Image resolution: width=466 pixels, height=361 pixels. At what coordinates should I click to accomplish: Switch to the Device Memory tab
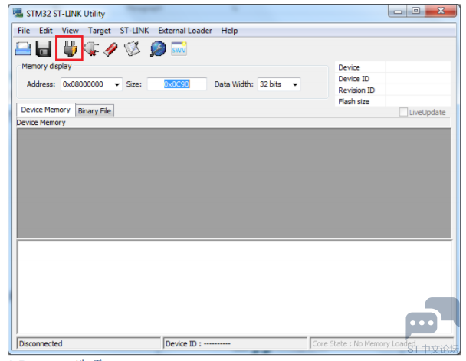coord(46,110)
